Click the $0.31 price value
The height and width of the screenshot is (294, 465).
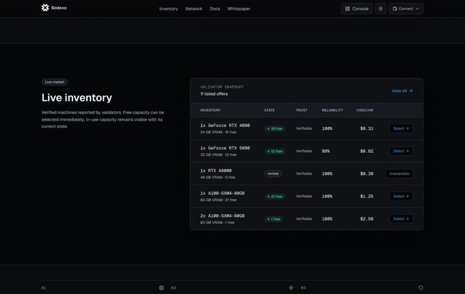click(x=367, y=128)
